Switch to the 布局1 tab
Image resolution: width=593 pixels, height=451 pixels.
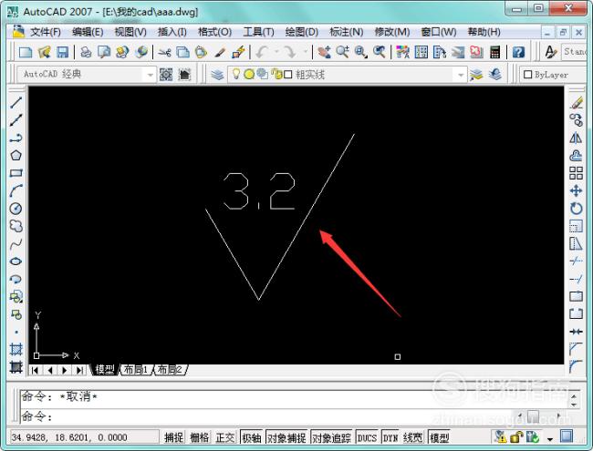136,370
